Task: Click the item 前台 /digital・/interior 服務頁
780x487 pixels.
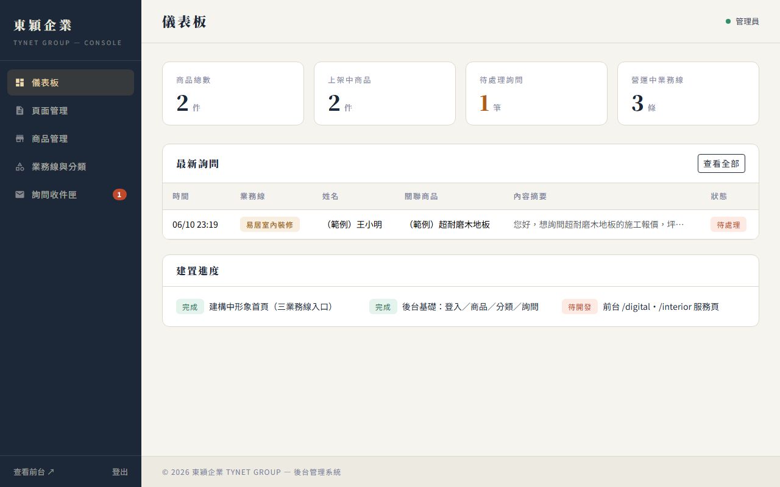Action: point(661,307)
